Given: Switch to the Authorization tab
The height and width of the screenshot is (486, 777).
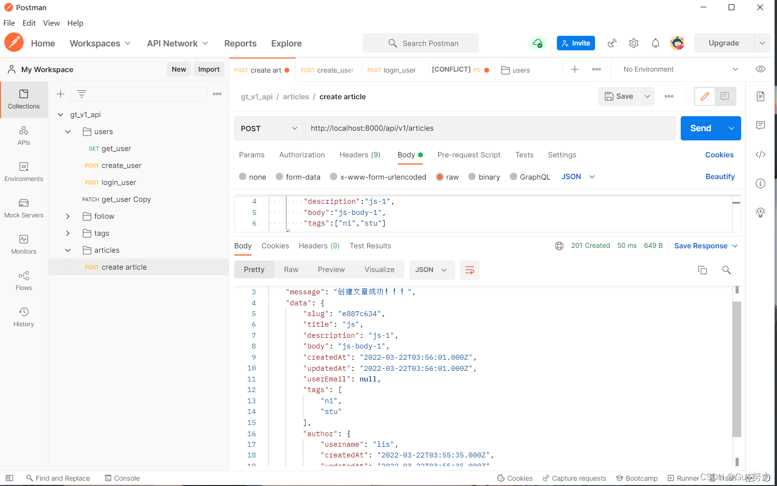Looking at the screenshot, I should (x=302, y=155).
